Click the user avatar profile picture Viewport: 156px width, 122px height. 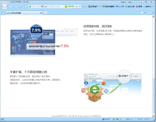coord(5,6)
